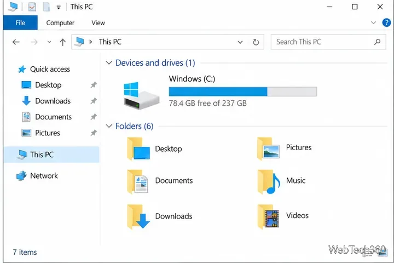Click the title bar This PC system icon

[13, 7]
